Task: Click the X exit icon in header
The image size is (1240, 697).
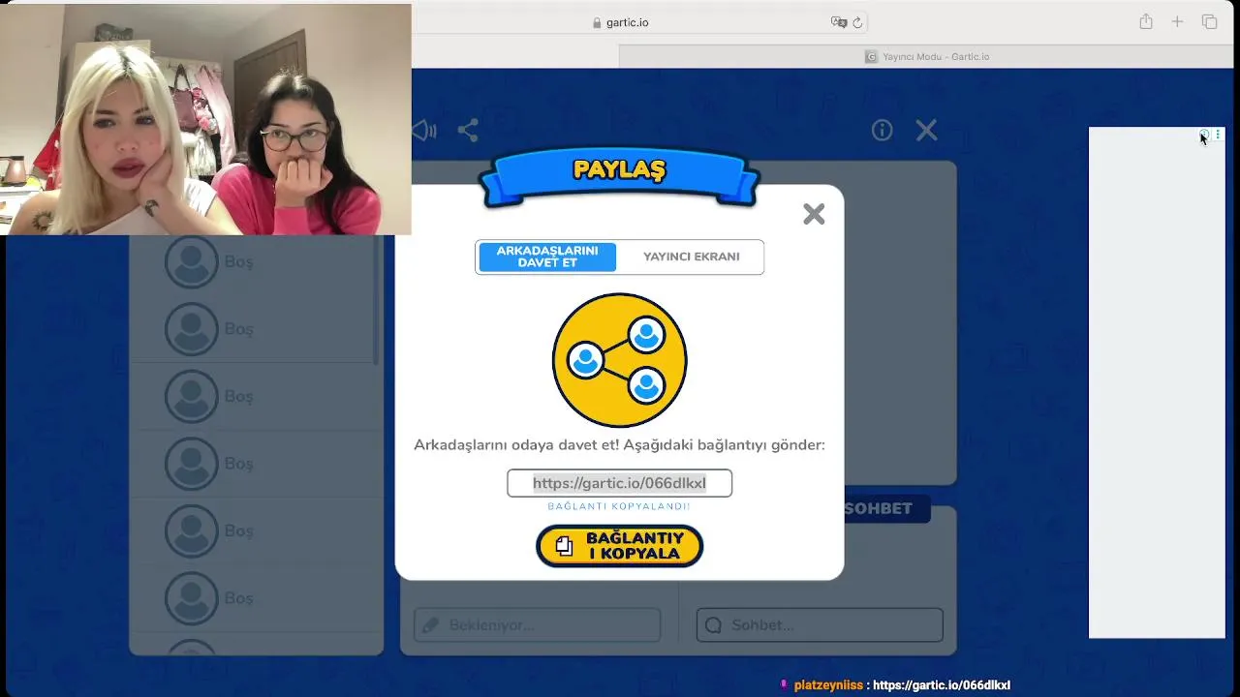Action: (x=927, y=130)
